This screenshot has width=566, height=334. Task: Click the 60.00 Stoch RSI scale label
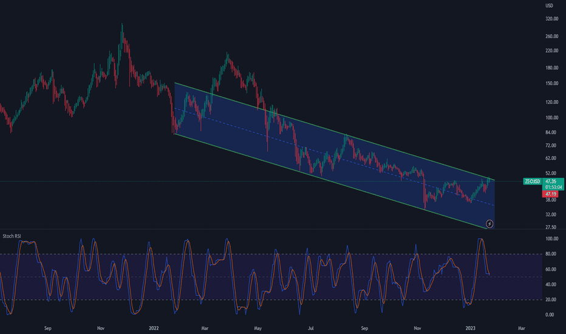pos(550,270)
